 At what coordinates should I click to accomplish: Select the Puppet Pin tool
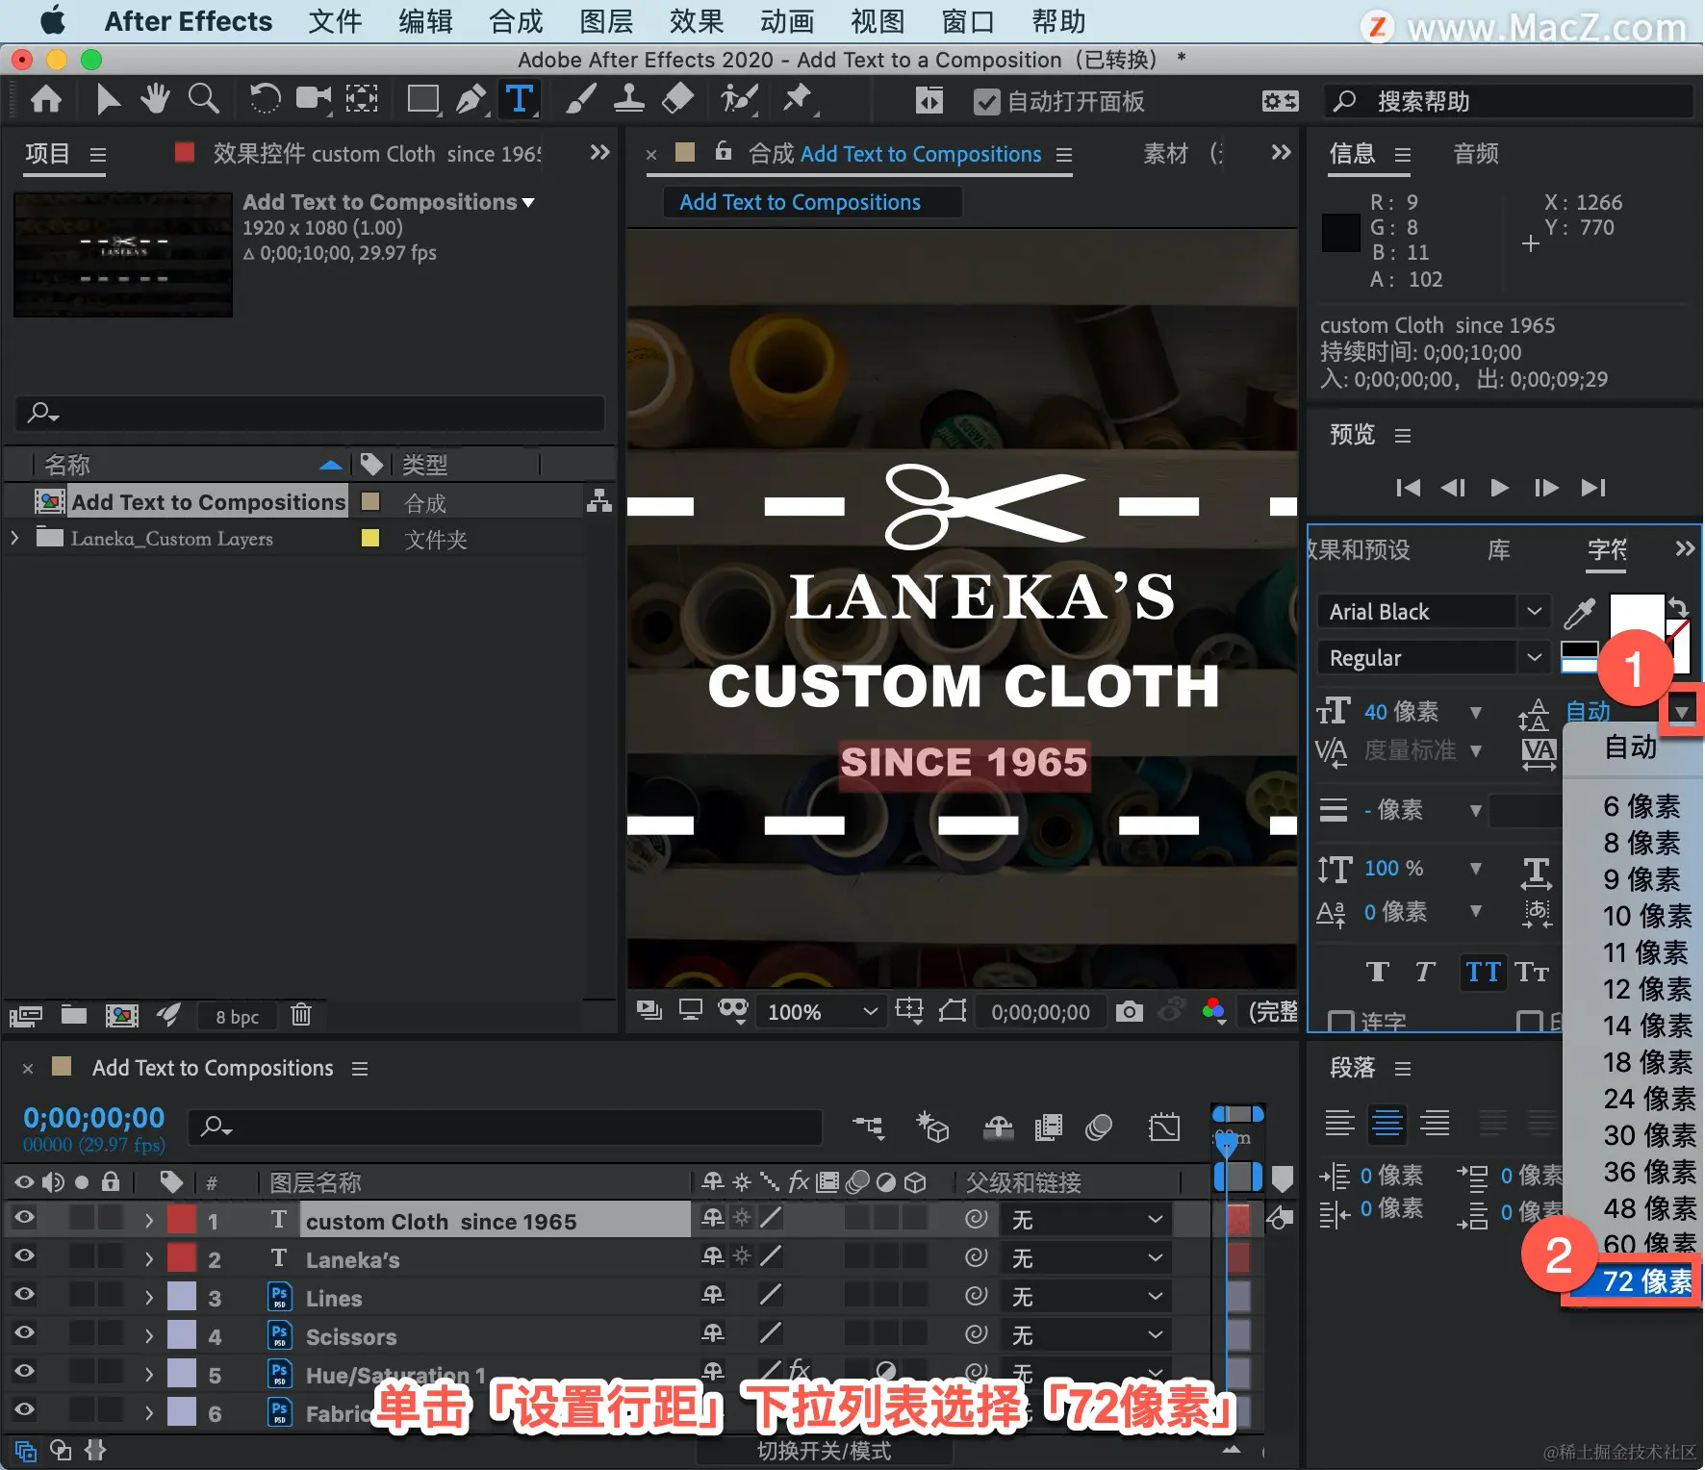(797, 99)
